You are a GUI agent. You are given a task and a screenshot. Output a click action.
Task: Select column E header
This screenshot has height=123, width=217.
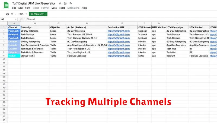122,24
